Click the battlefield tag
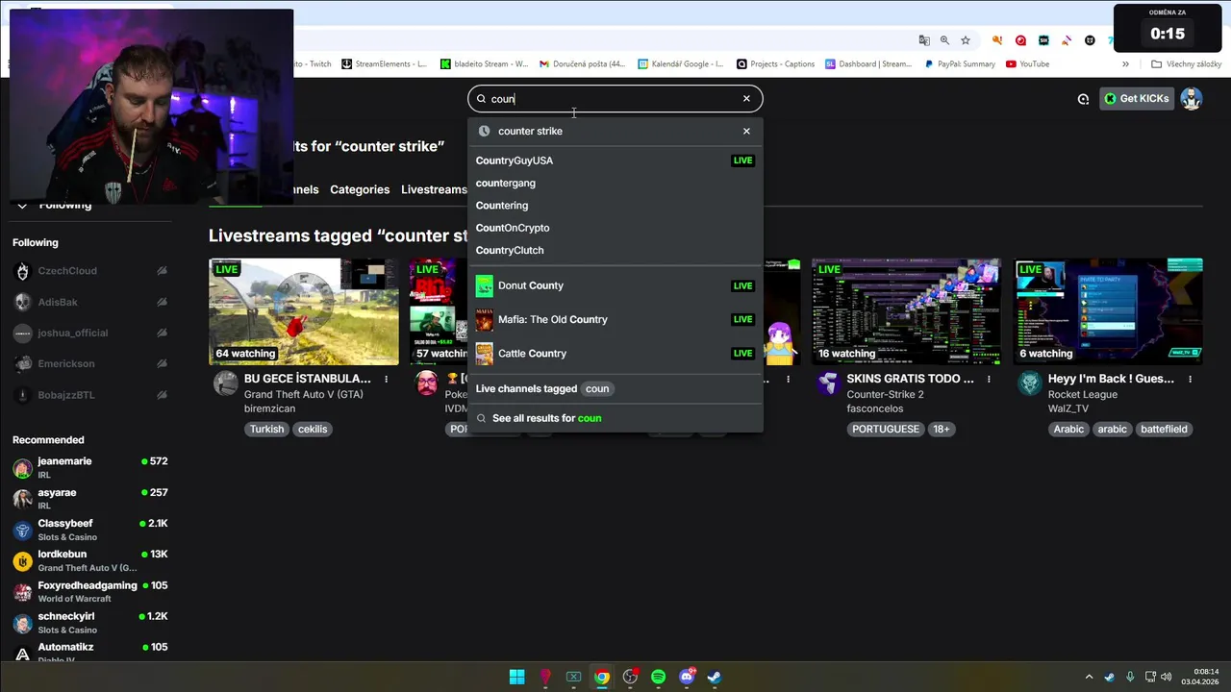The width and height of the screenshot is (1231, 692). (x=1164, y=429)
